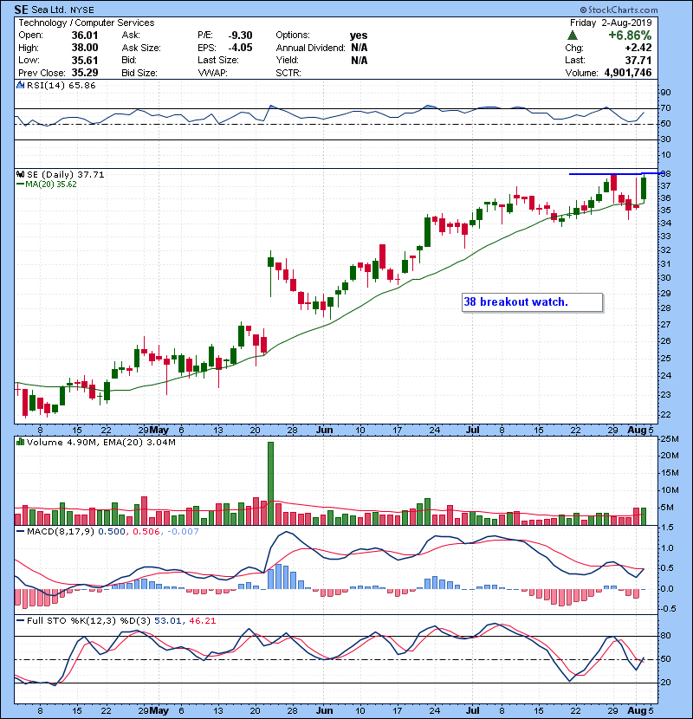Viewport: 693px width, 719px height.
Task: Click the Prev Close value 35.29
Action: (x=85, y=73)
